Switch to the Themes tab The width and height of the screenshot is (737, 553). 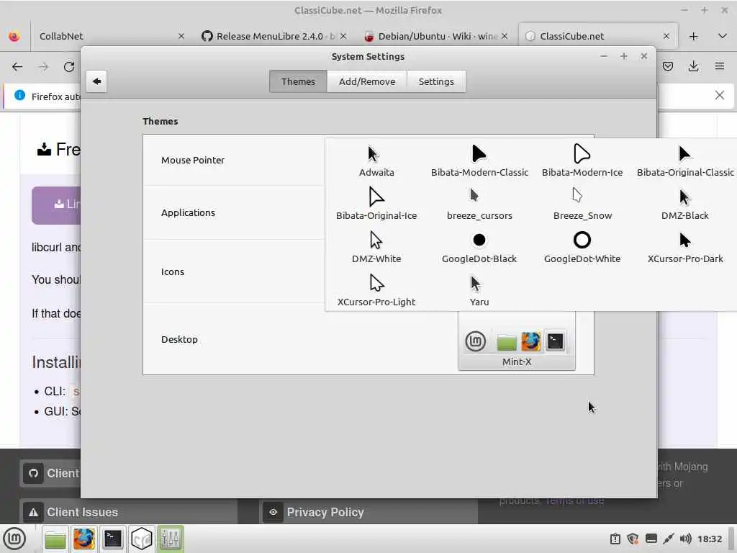pyautogui.click(x=298, y=81)
